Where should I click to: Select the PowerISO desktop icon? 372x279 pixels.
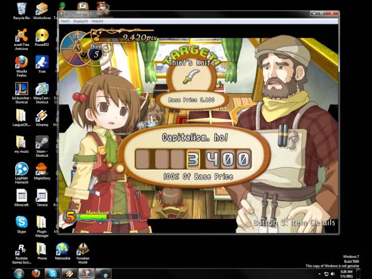42,37
